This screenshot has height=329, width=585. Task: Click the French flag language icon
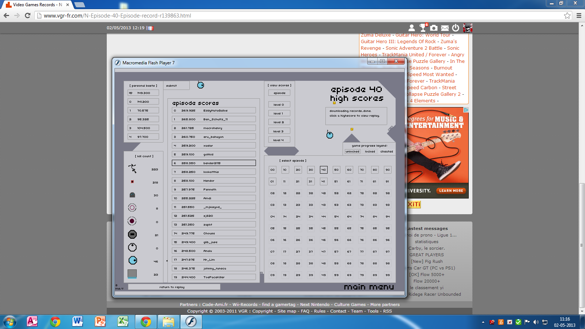point(150,28)
